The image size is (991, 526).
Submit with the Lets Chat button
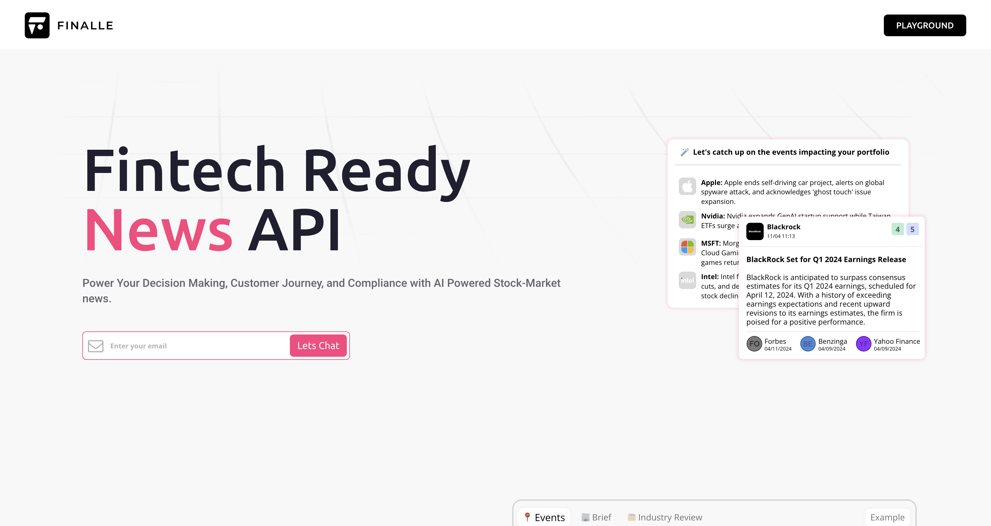point(318,346)
